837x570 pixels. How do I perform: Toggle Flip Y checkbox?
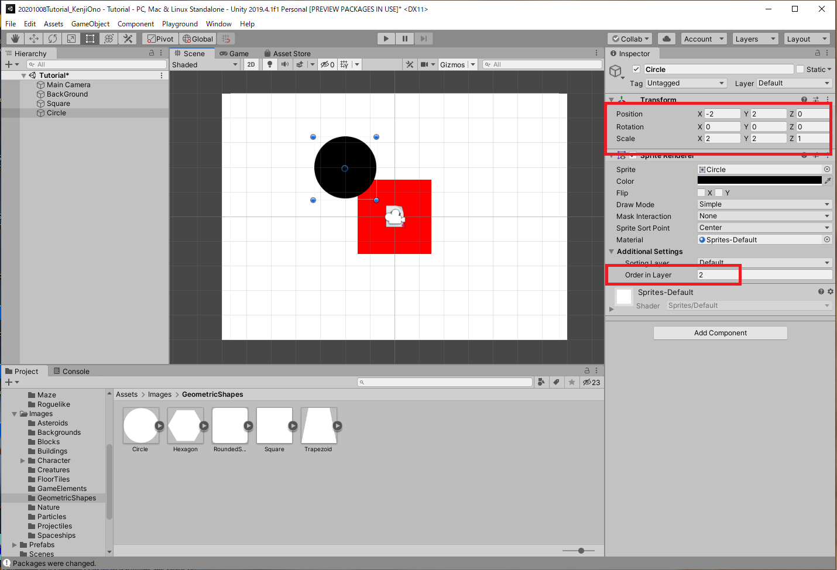point(719,193)
